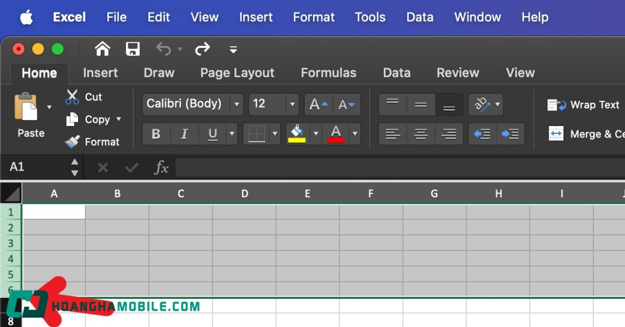Viewport: 625px width, 327px height.
Task: Apply the yellow fill color swatch
Action: point(297,134)
